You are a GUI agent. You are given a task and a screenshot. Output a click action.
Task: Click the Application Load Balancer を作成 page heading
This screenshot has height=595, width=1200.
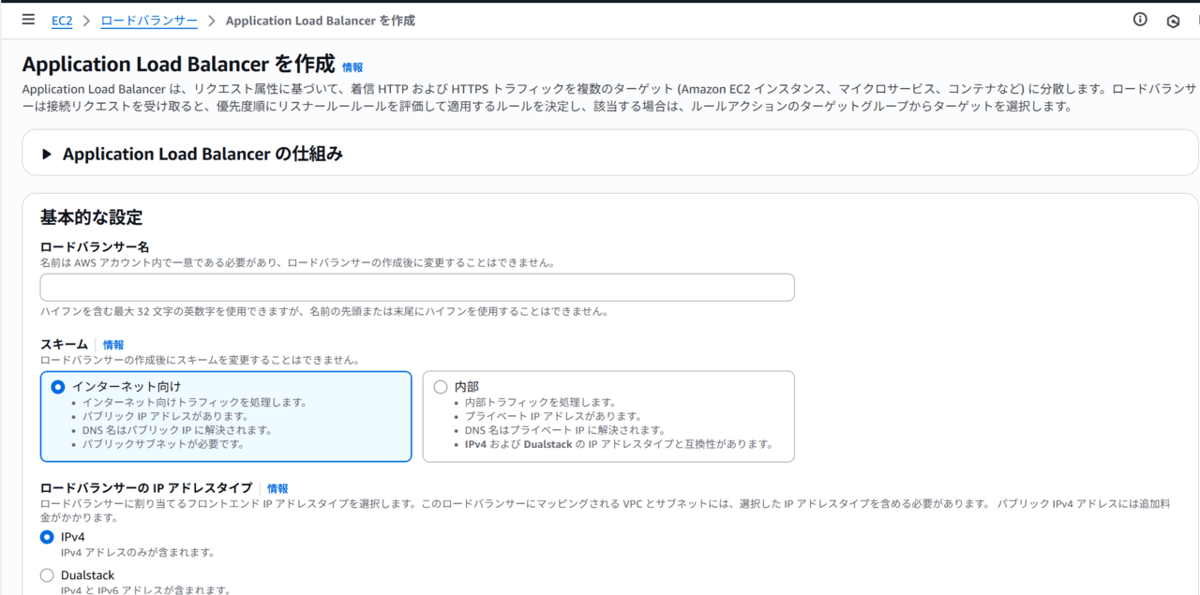[x=178, y=64]
